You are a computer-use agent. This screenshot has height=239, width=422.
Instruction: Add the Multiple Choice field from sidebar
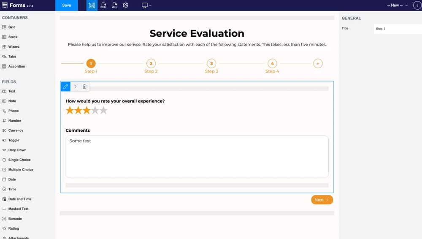(x=20, y=170)
